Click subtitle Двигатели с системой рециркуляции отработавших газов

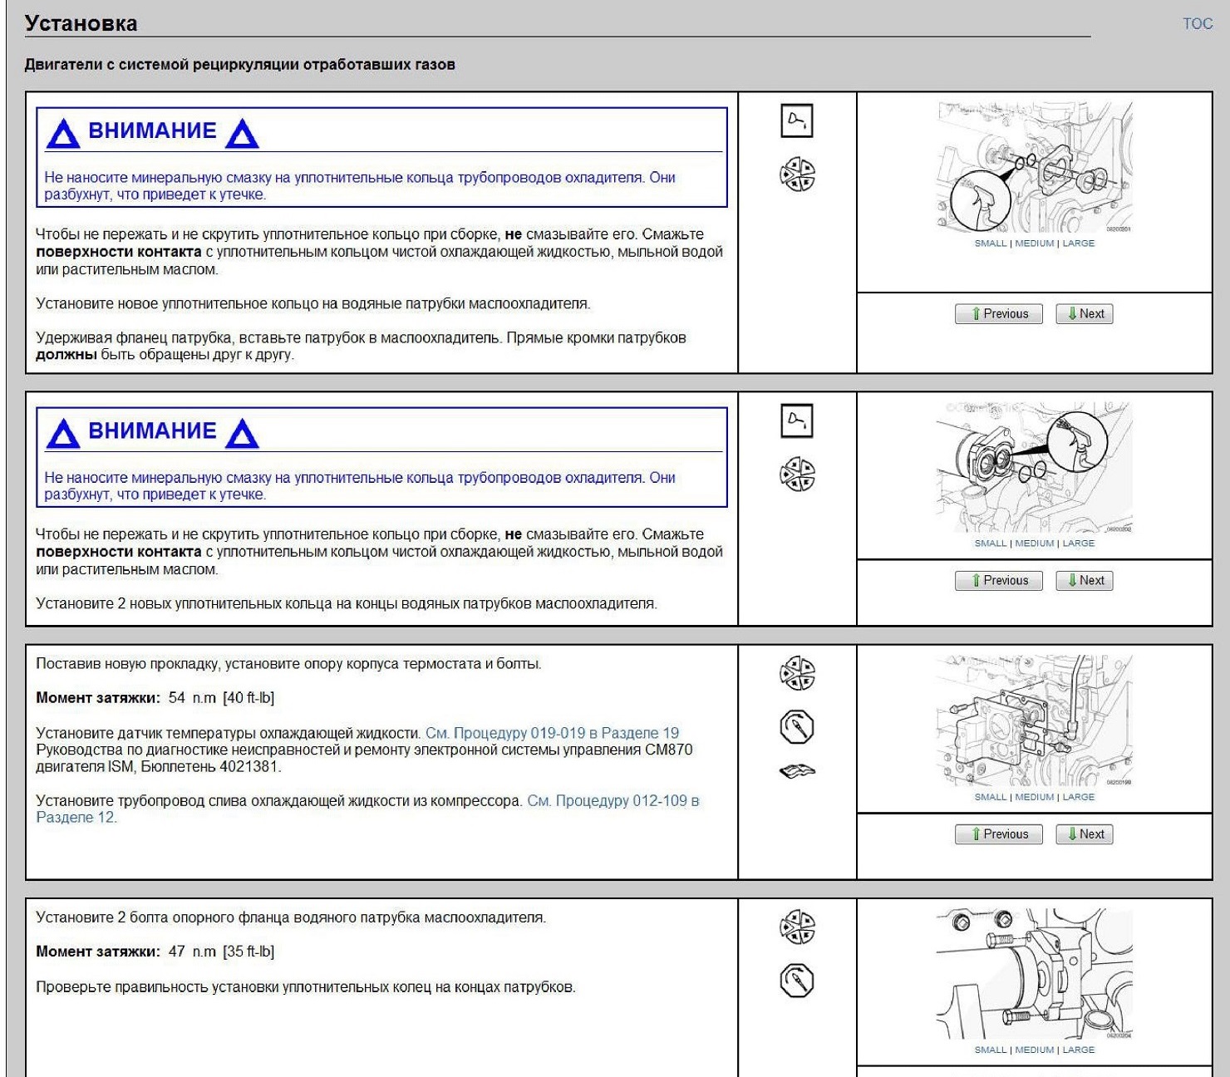pyautogui.click(x=239, y=65)
